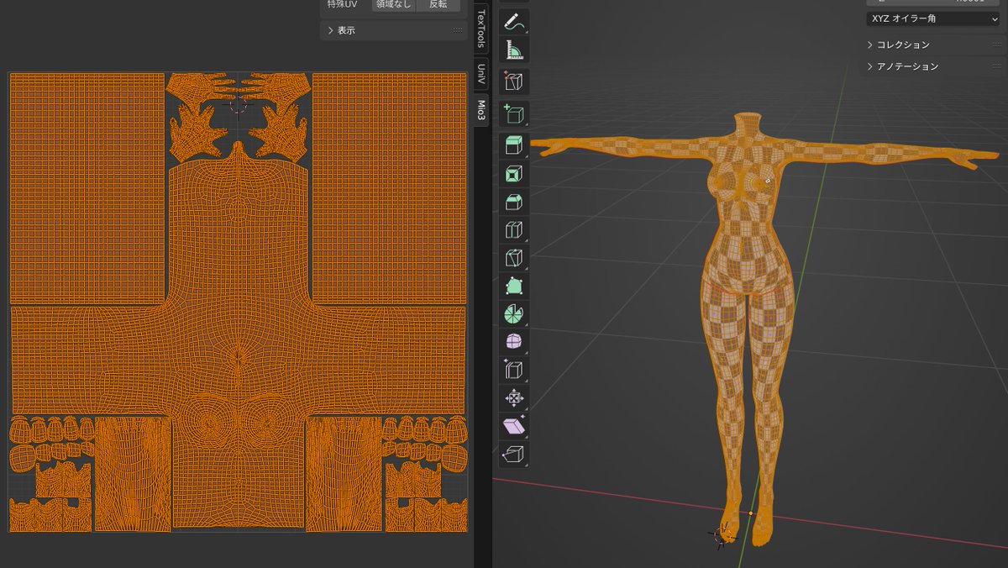Open the XYZ オイラー角 rotation mode dropdown

(932, 18)
